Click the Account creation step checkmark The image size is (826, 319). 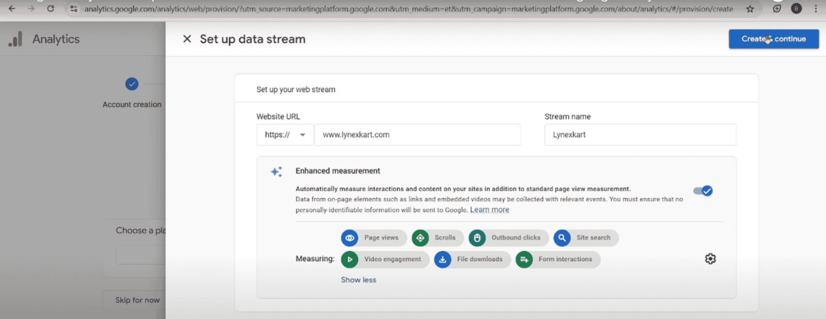132,83
